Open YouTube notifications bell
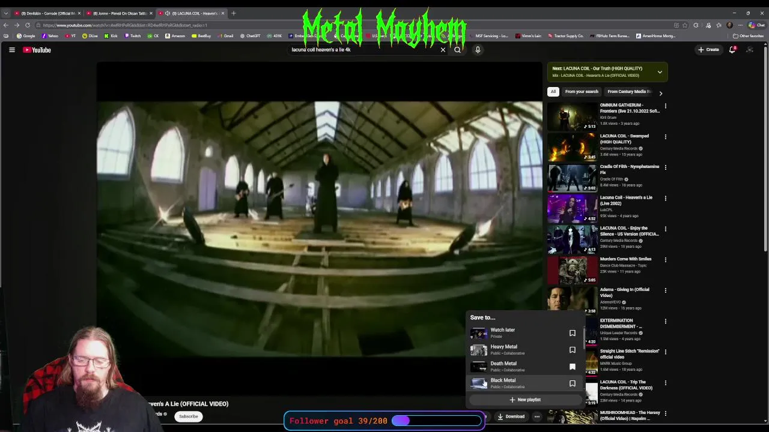769x432 pixels. pos(732,50)
